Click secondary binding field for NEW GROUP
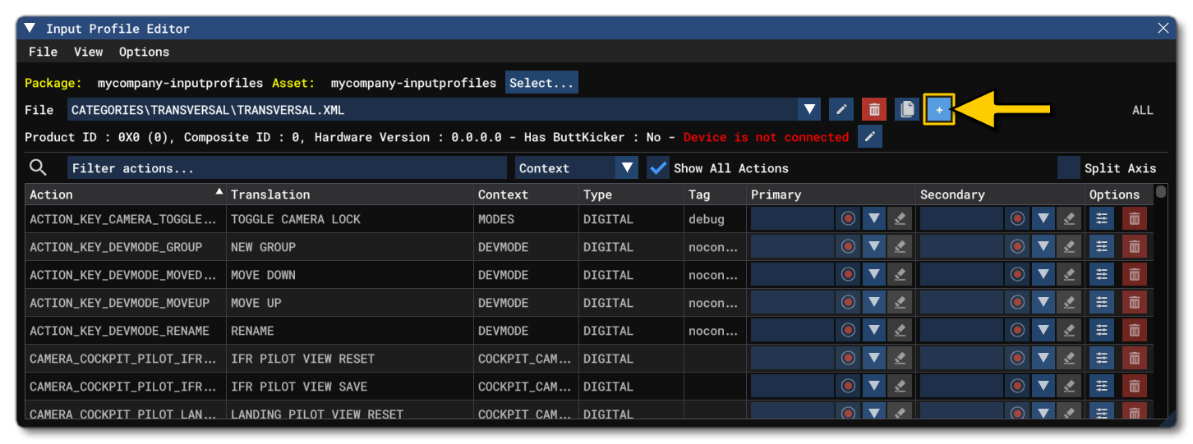 coord(962,247)
